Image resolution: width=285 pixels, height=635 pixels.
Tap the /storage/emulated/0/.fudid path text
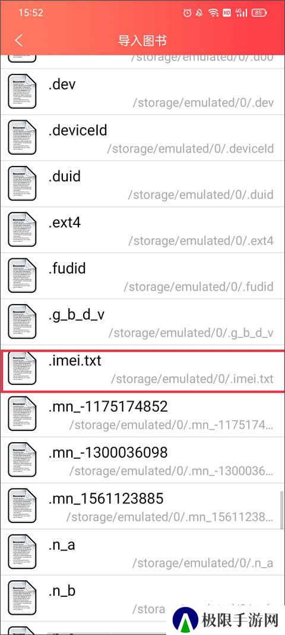(198, 287)
